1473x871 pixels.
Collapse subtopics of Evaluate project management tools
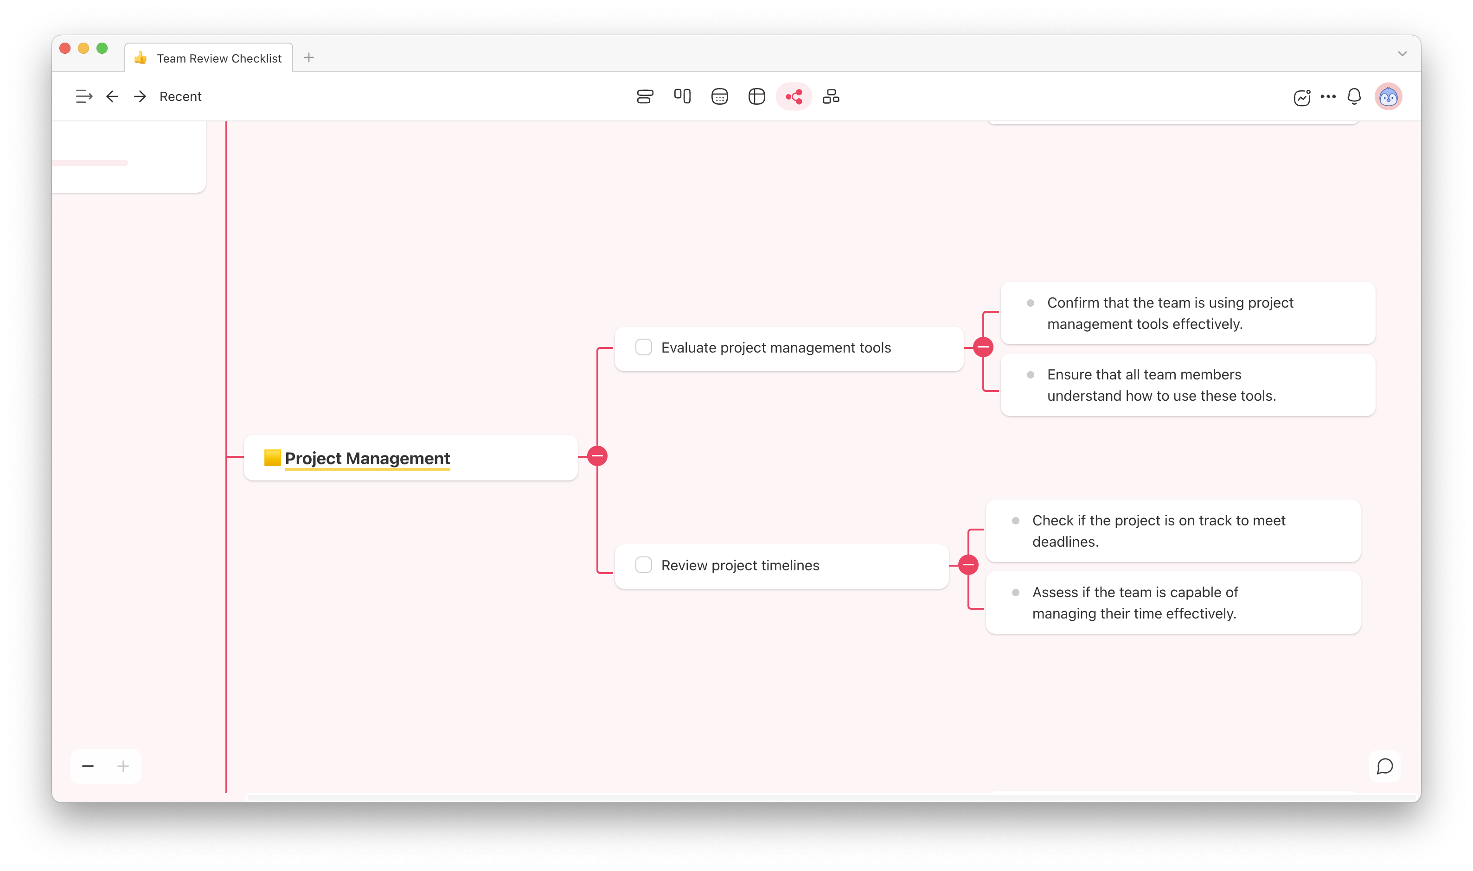tap(983, 347)
